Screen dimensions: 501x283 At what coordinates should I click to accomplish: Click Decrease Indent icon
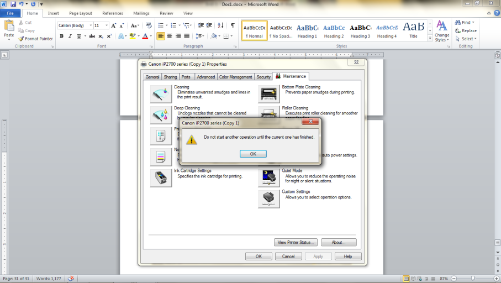click(201, 25)
